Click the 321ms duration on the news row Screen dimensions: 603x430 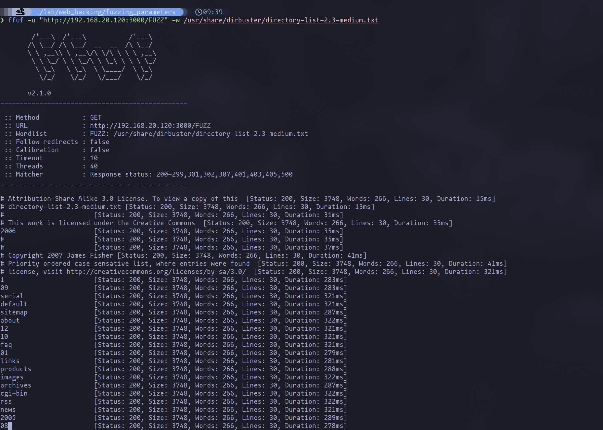pyautogui.click(x=333, y=410)
